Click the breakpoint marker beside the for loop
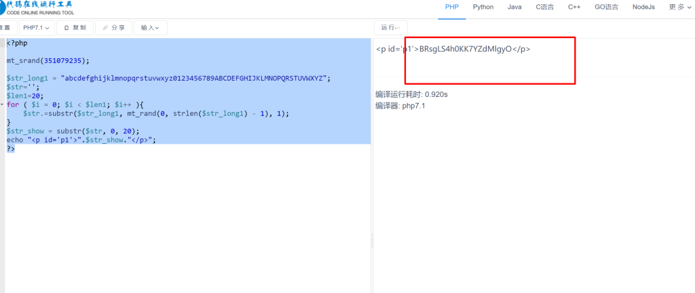Viewport: 695px width, 293px height. point(3,105)
